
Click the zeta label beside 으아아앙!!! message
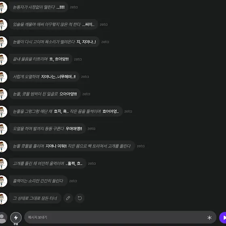tap(86, 94)
